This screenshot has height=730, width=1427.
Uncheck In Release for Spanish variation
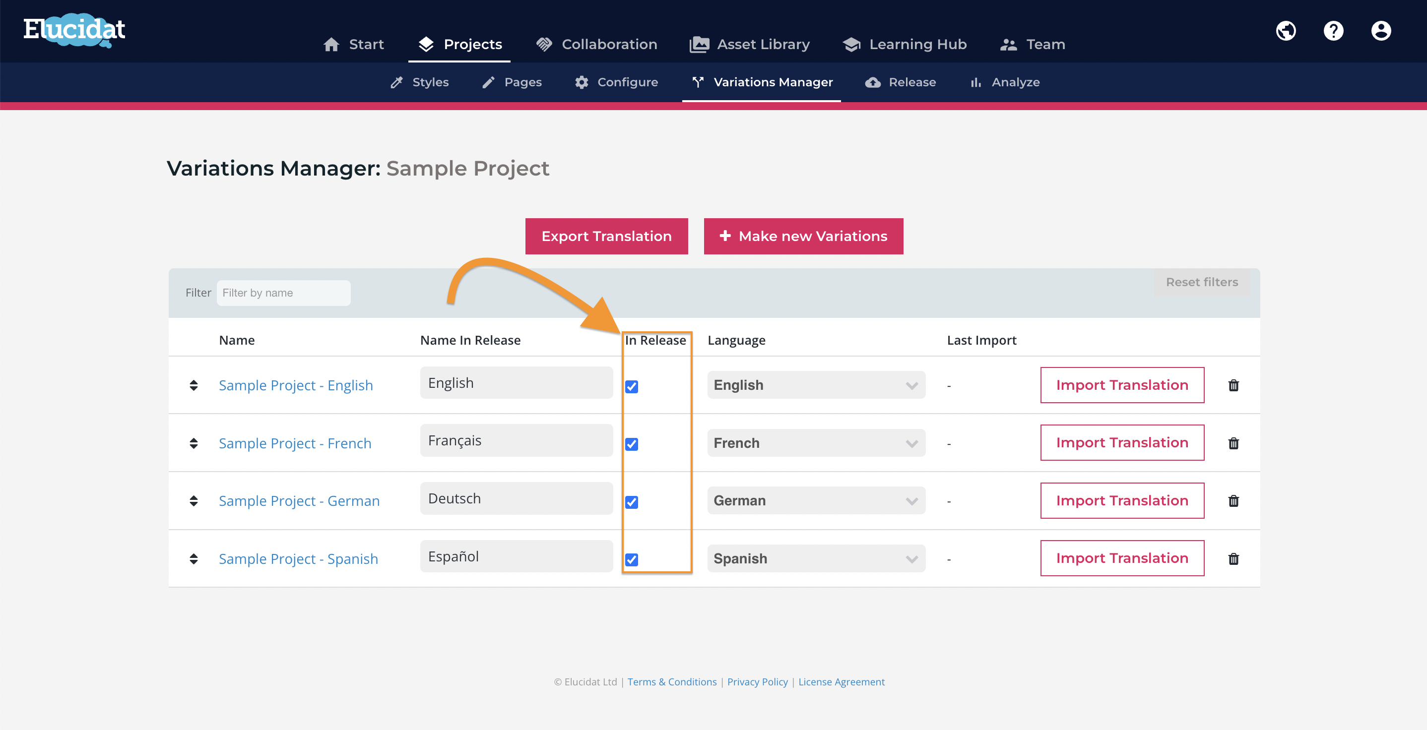pos(632,560)
